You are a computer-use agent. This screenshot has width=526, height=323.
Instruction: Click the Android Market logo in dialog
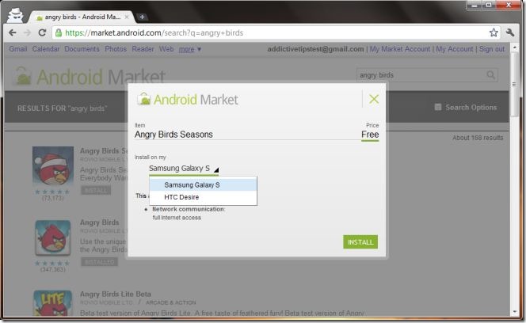click(x=188, y=99)
